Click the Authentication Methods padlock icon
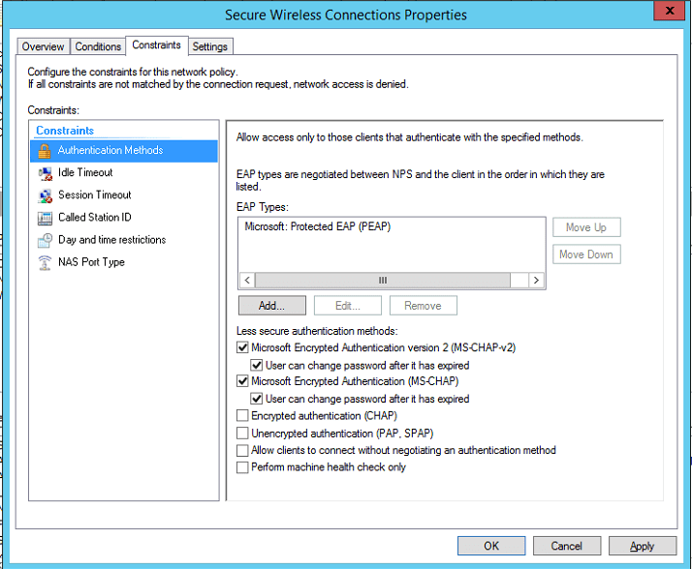This screenshot has height=569, width=692. (45, 151)
